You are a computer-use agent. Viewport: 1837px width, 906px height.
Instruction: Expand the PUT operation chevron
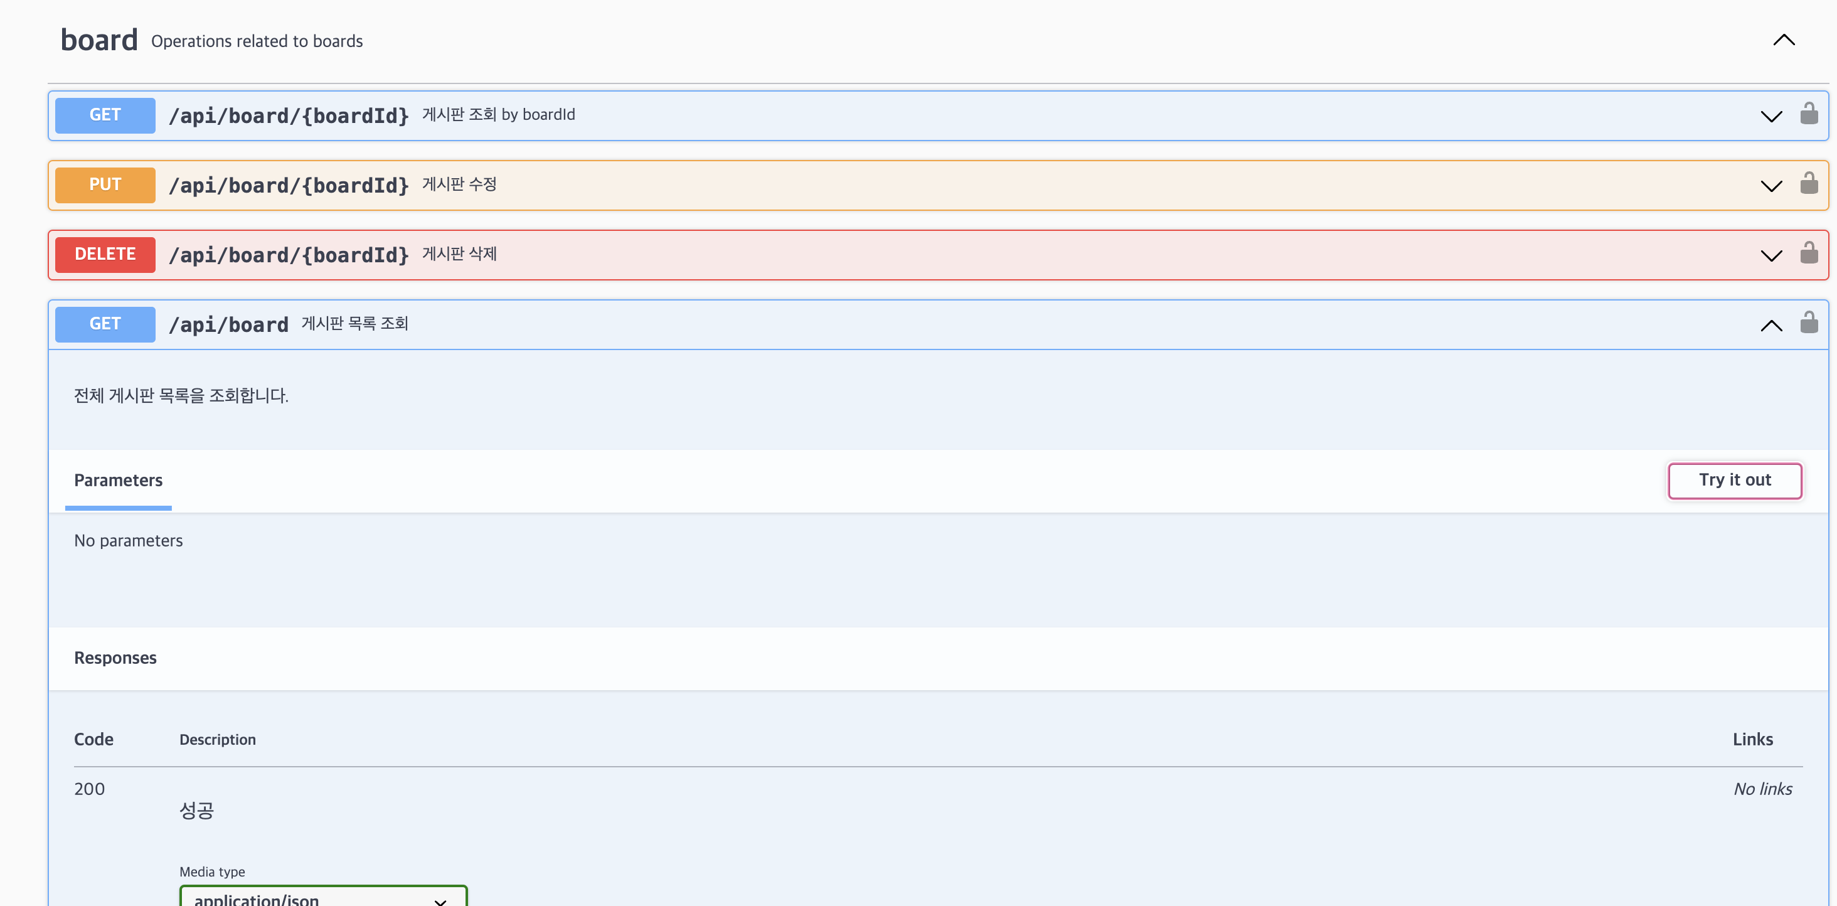coord(1770,186)
